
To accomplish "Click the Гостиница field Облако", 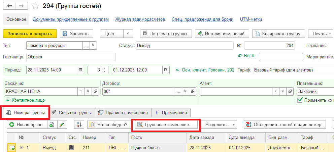I will 71,57.
